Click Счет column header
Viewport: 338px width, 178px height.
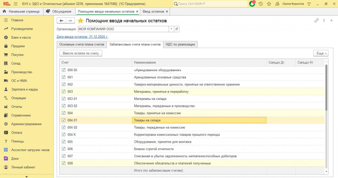tap(96, 62)
